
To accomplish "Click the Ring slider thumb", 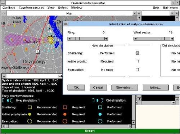I will [77, 39].
